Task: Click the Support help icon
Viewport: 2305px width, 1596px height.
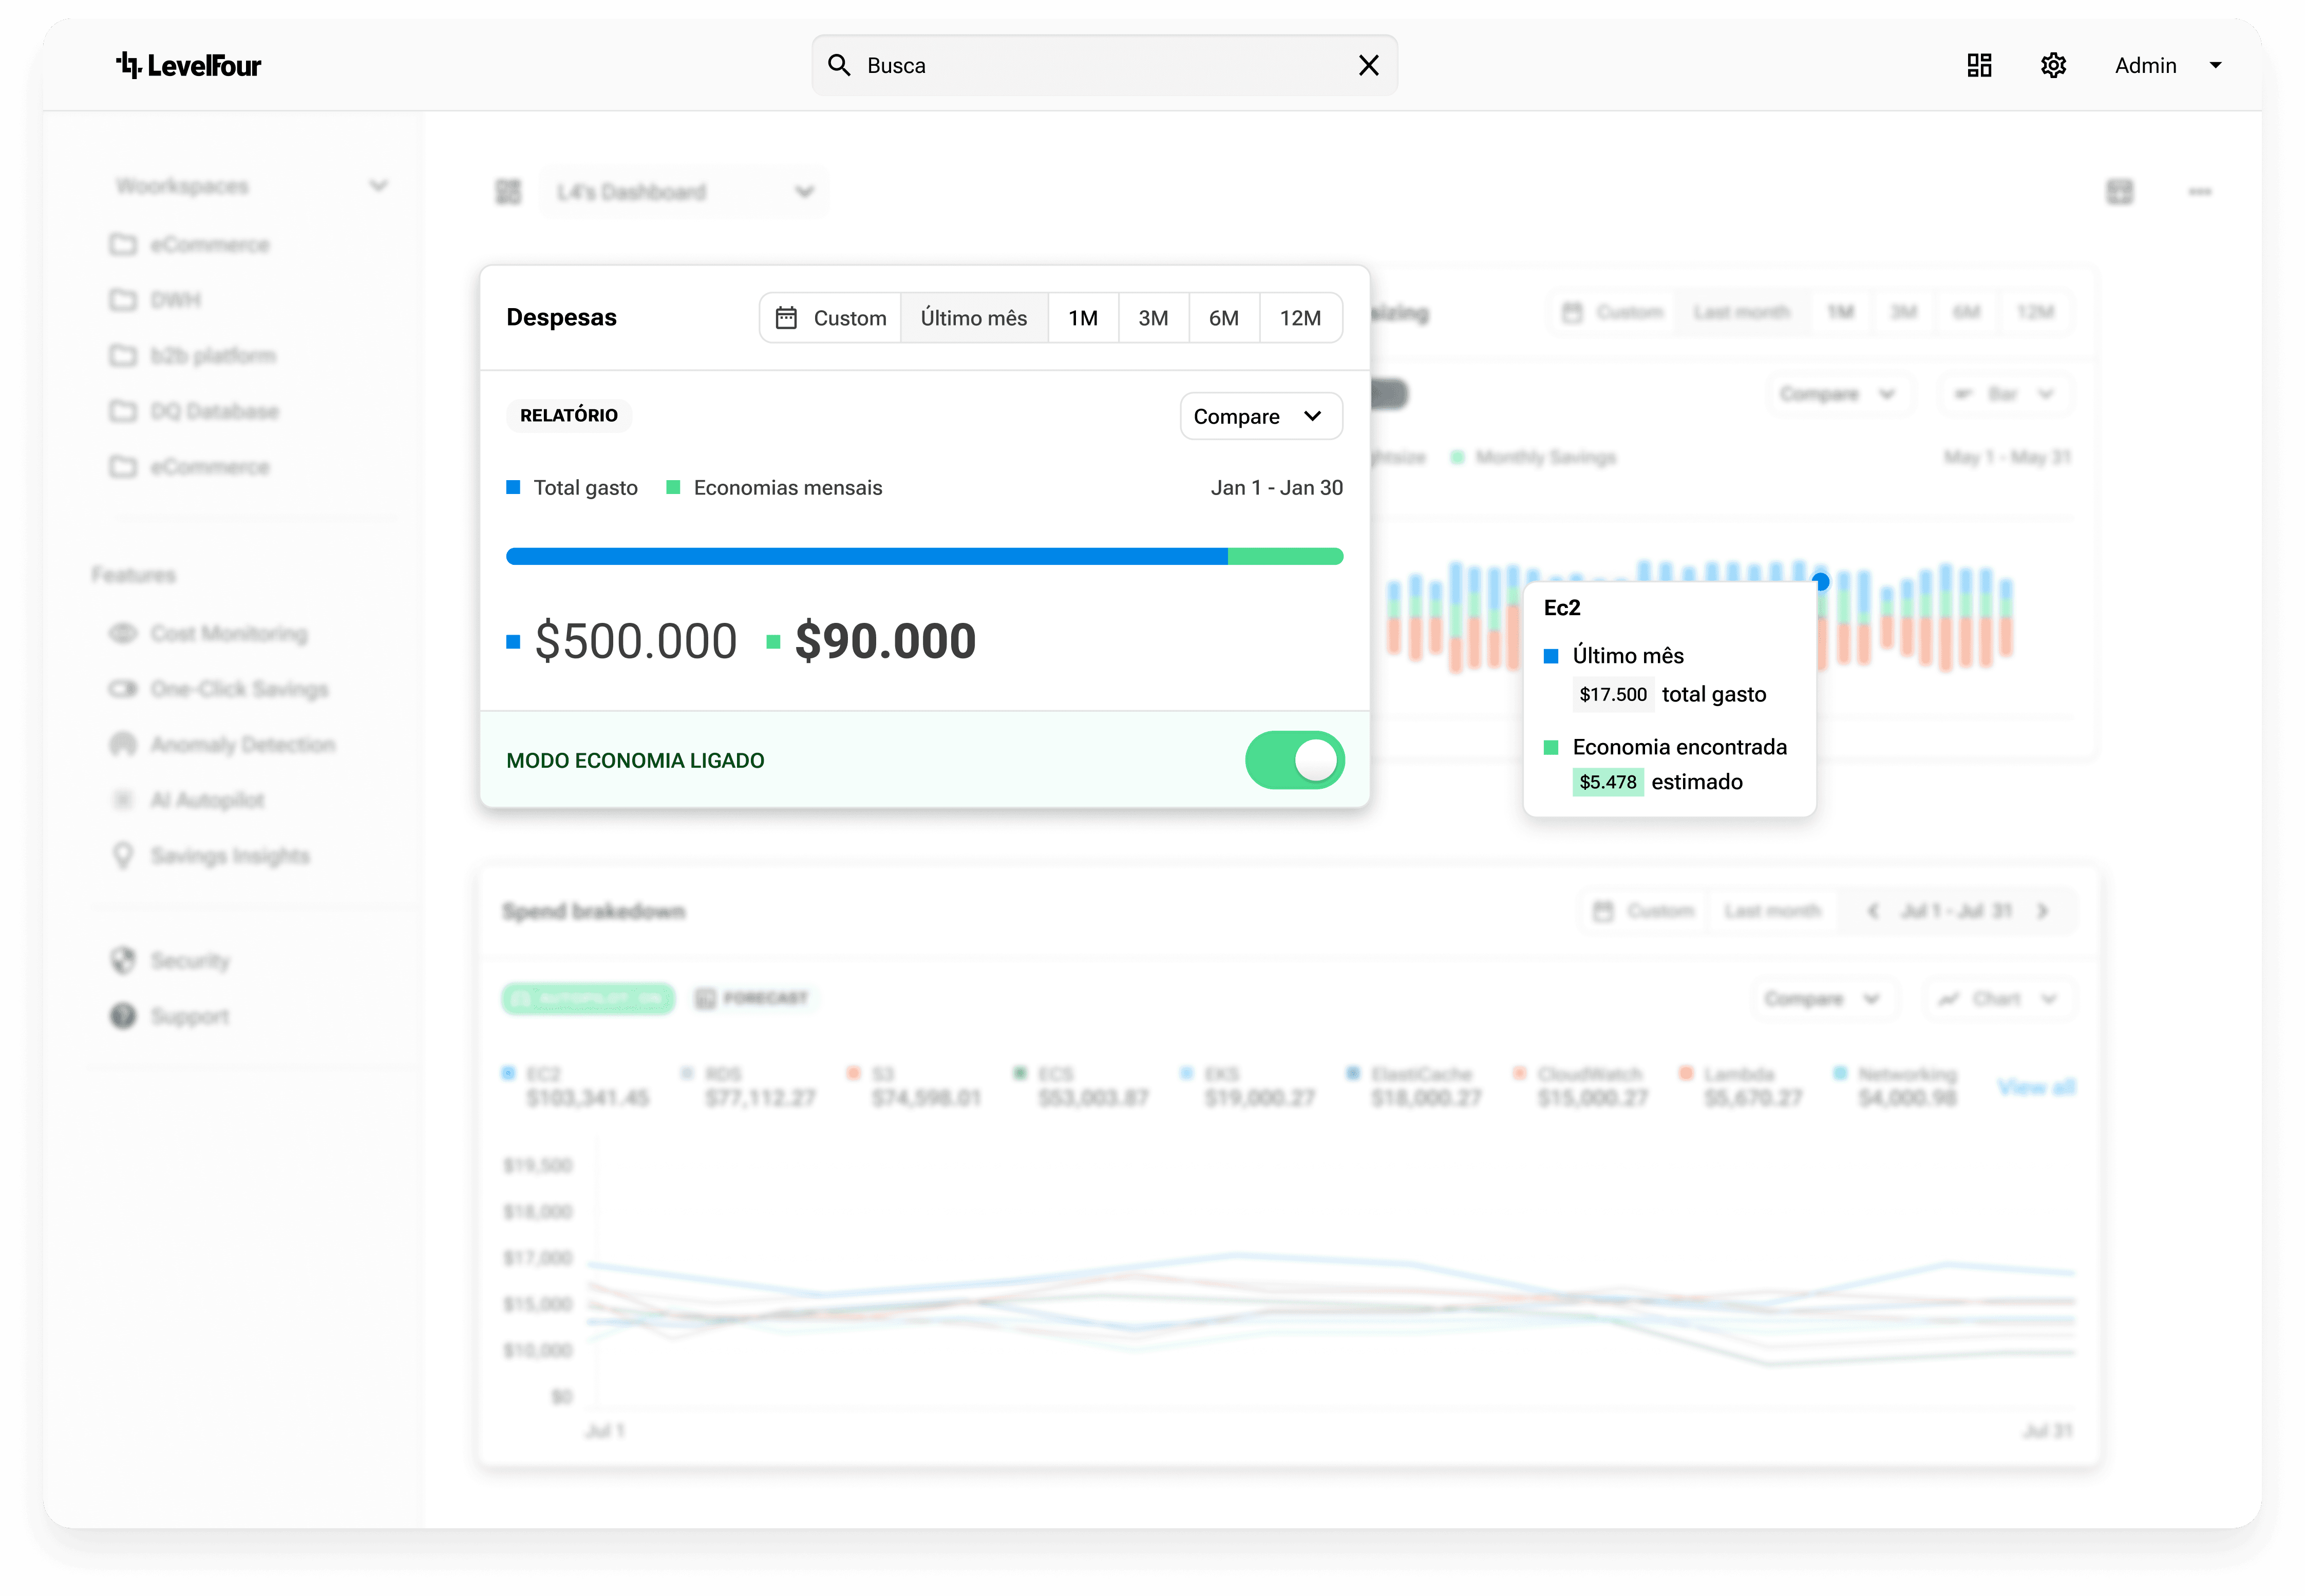Action: tap(122, 1016)
